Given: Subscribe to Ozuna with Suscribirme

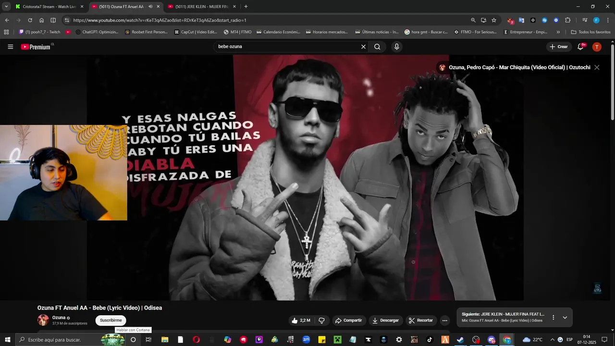Looking at the screenshot, I should [111, 320].
